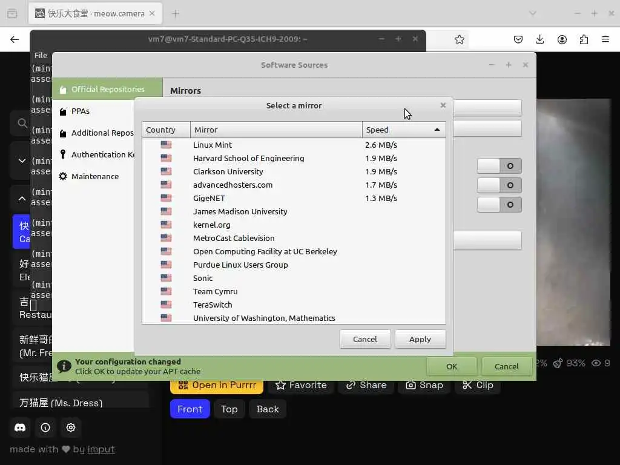Viewport: 620px width, 465px height.
Task: Click the camera video feed
Action: pyautogui.click(x=573, y=222)
